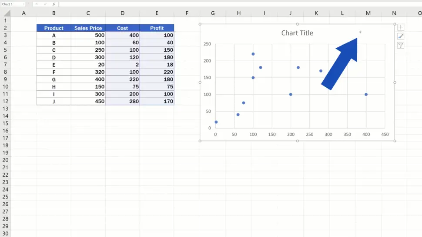Click the bottom-center chart resize handle

297,141
